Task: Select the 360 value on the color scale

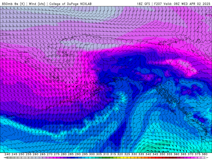Action: coord(176,154)
